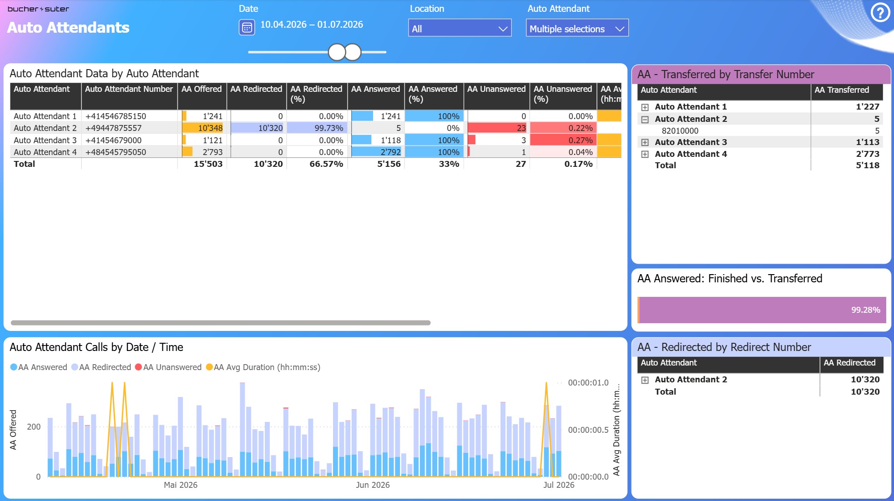Click AA Avg Duration legend item
Screen dimensions: 894x501
(x=263, y=367)
